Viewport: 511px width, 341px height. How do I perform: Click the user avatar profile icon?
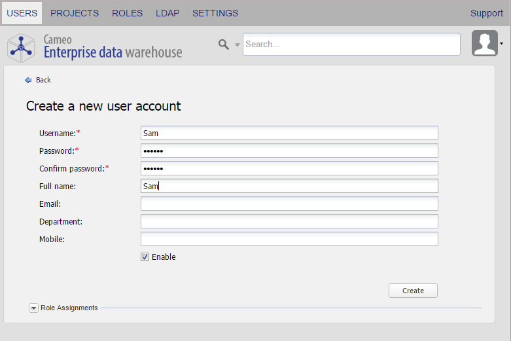click(x=484, y=43)
